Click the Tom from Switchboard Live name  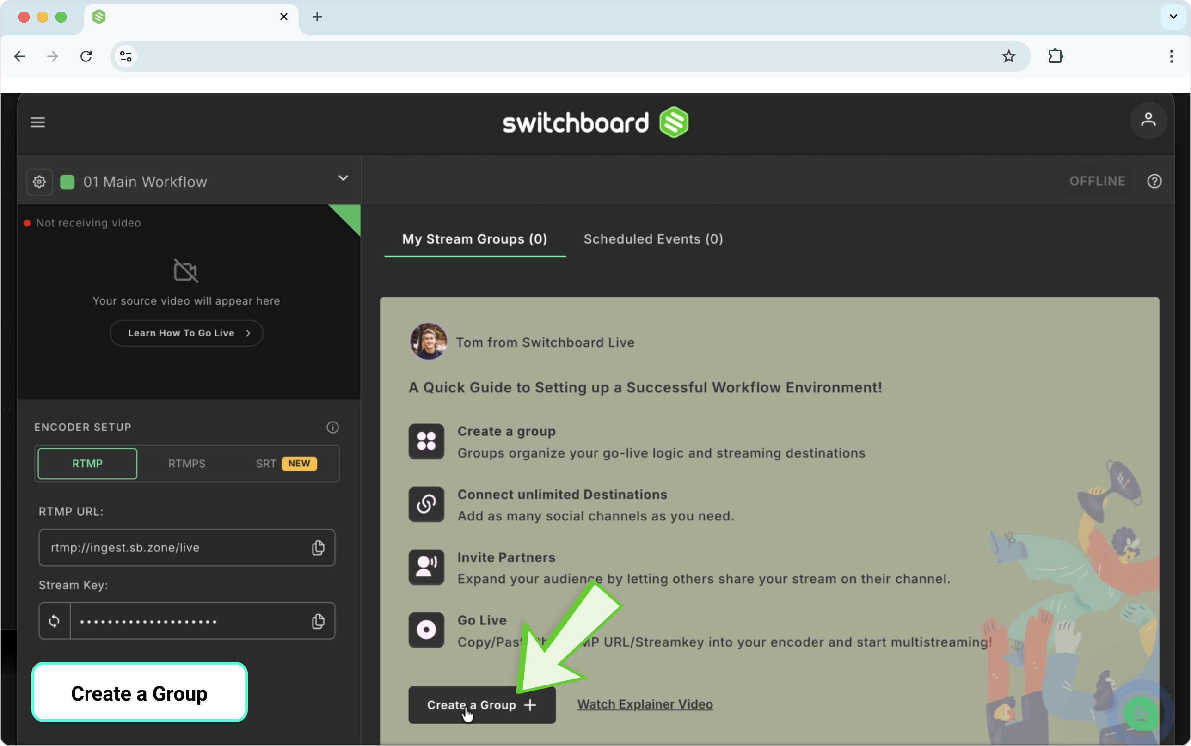click(x=545, y=342)
